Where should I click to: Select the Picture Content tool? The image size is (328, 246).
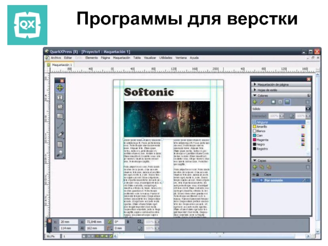(60, 107)
